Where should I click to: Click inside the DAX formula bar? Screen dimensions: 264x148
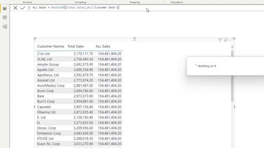click(x=146, y=8)
